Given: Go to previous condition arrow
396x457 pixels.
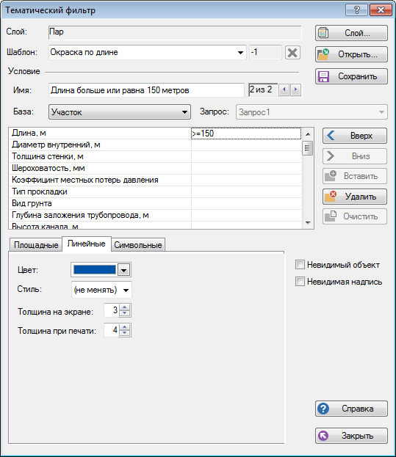Looking at the screenshot, I should pos(284,89).
